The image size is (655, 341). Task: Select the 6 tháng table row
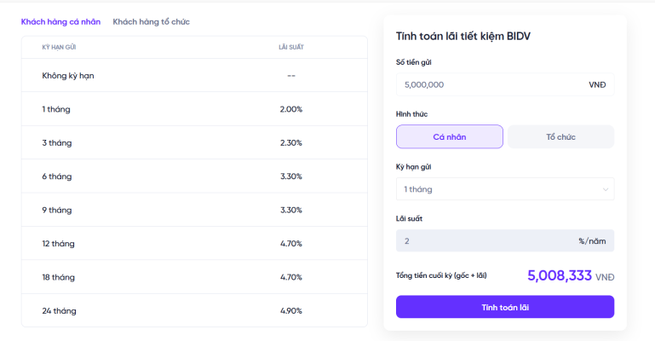(x=194, y=176)
